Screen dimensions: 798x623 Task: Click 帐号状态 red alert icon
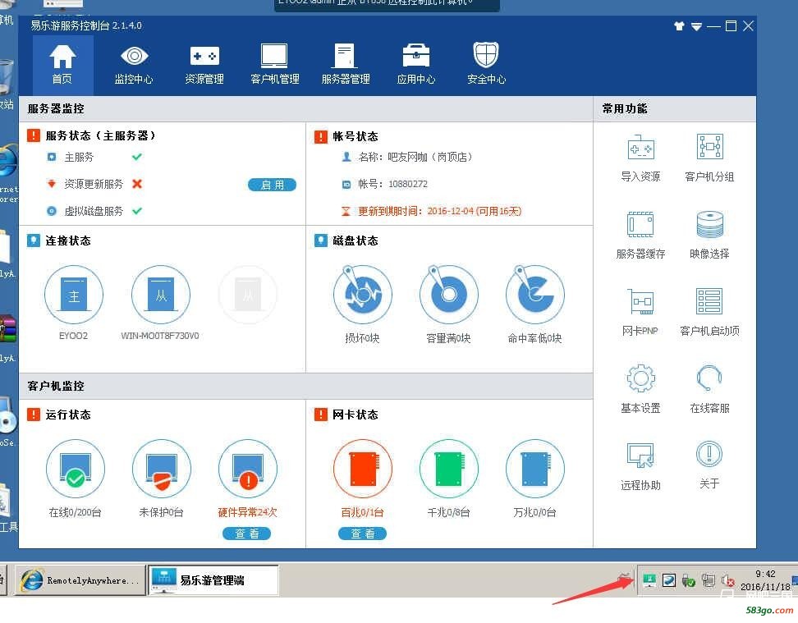point(321,136)
